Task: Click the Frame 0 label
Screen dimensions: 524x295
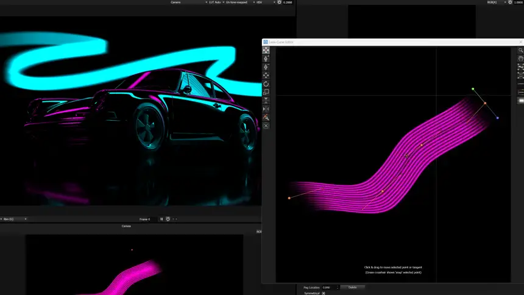Action: [144, 219]
